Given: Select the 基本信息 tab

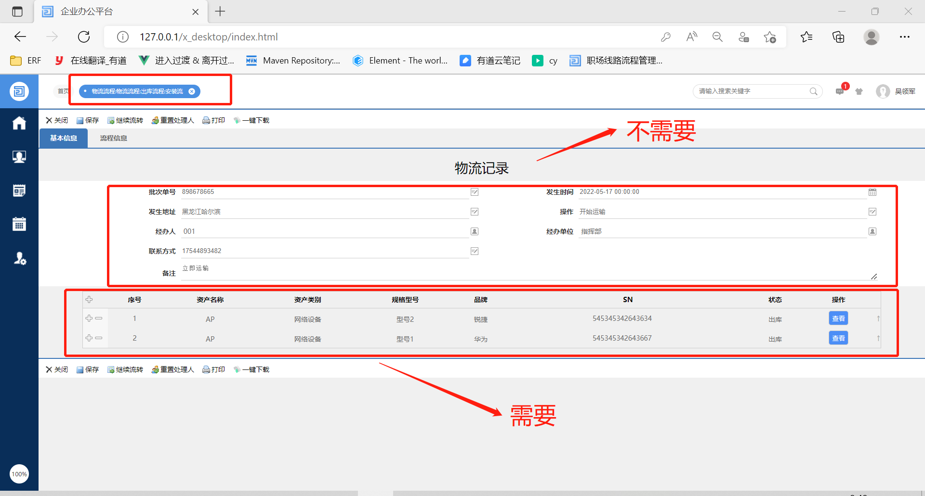Looking at the screenshot, I should point(63,138).
